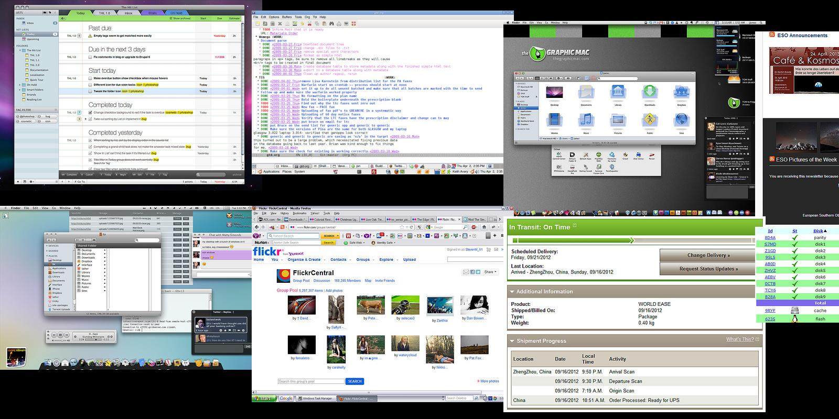Uncheck the Change checkbox background task

click(90, 113)
